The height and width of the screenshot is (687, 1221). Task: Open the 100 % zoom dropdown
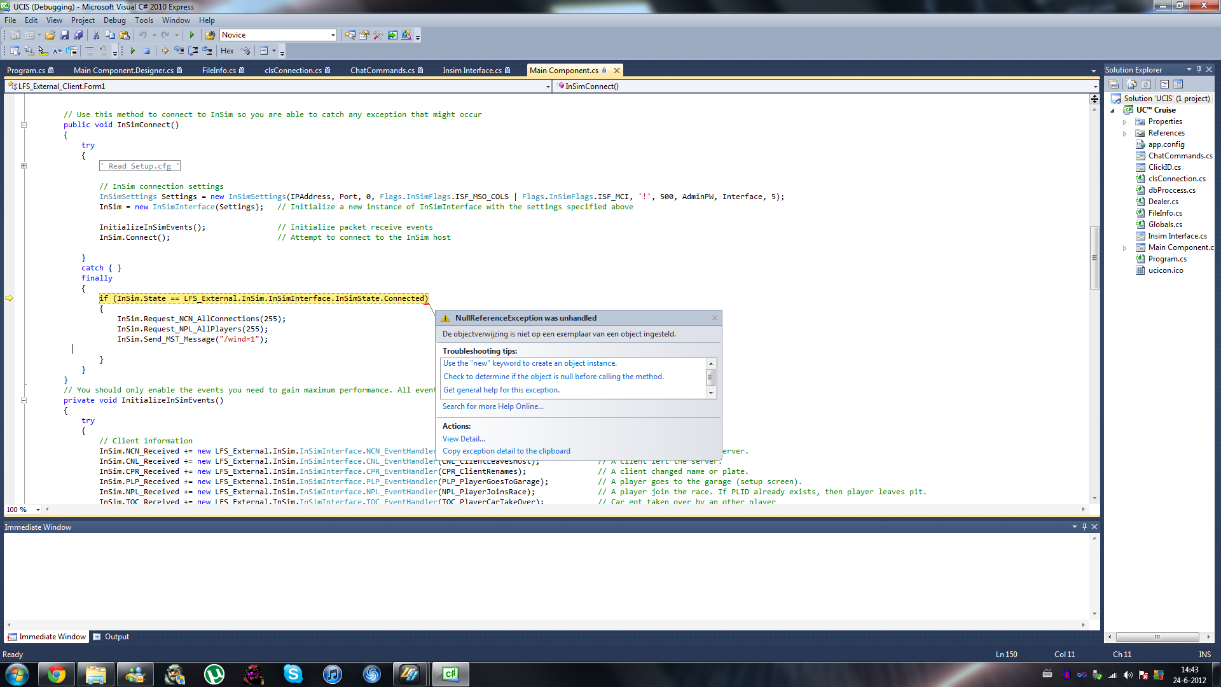(38, 510)
